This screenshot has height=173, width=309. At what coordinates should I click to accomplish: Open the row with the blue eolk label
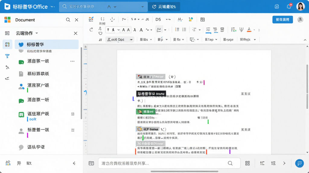[46, 116]
